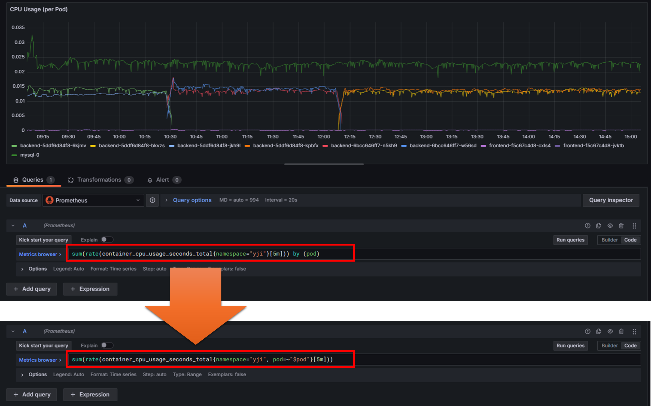651x406 pixels.
Task: Delete query A using the top trash icon
Action: (621, 226)
